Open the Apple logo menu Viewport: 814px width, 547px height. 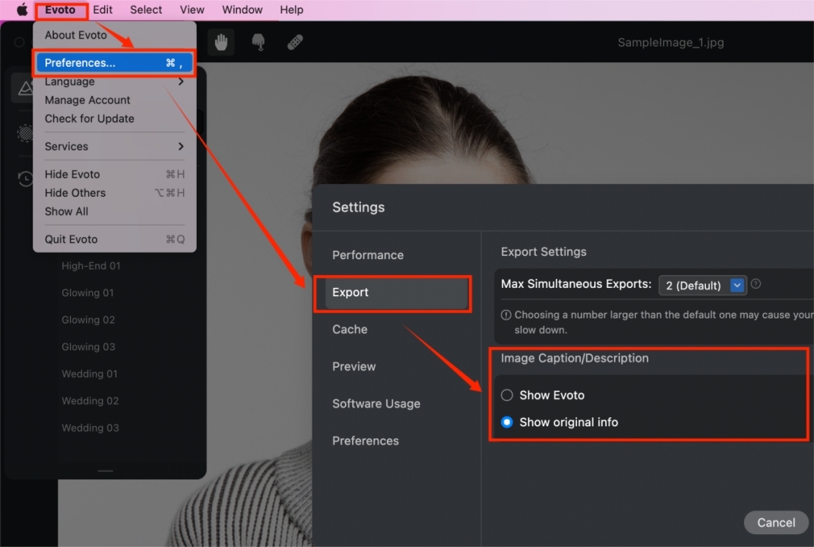pos(22,10)
